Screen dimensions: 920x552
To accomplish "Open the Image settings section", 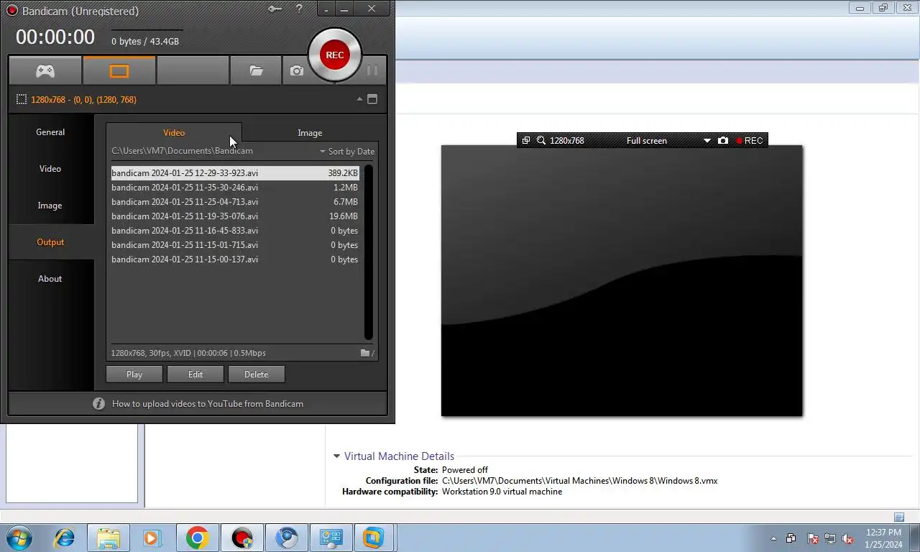I will [50, 206].
